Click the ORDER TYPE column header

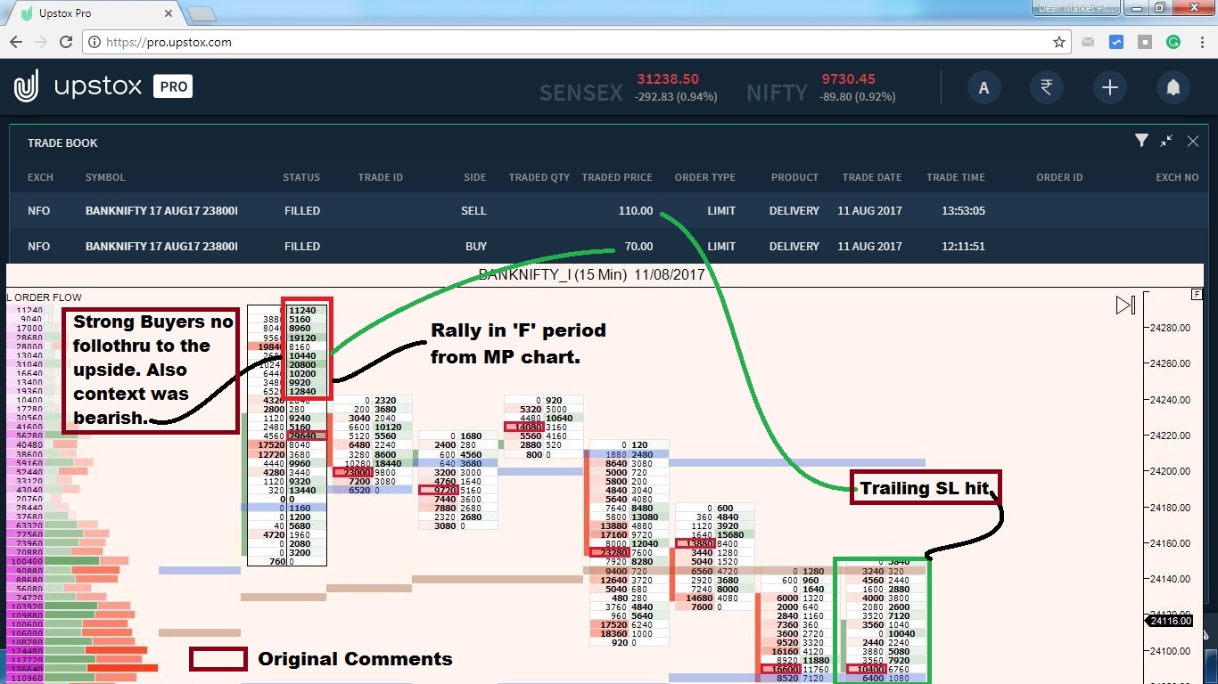click(705, 177)
